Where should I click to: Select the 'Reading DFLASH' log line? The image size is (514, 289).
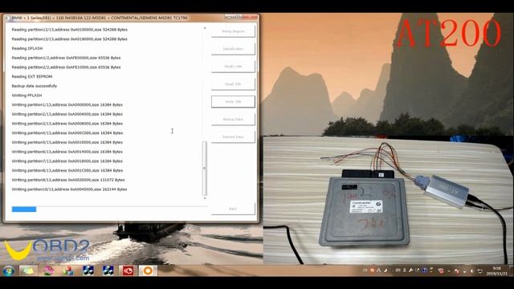[x=27, y=48]
